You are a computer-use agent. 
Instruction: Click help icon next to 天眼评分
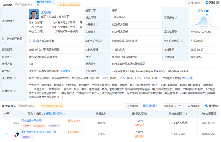(x=176, y=17)
